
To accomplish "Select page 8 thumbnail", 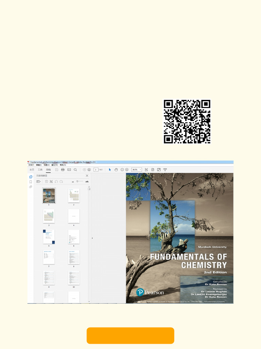I will pyautogui.click(x=74, y=257).
